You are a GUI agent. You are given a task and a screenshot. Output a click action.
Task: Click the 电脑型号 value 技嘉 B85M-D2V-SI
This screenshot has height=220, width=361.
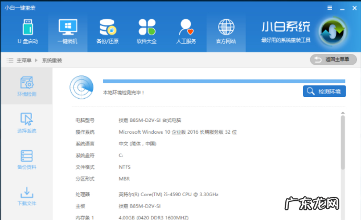[x=150, y=120]
